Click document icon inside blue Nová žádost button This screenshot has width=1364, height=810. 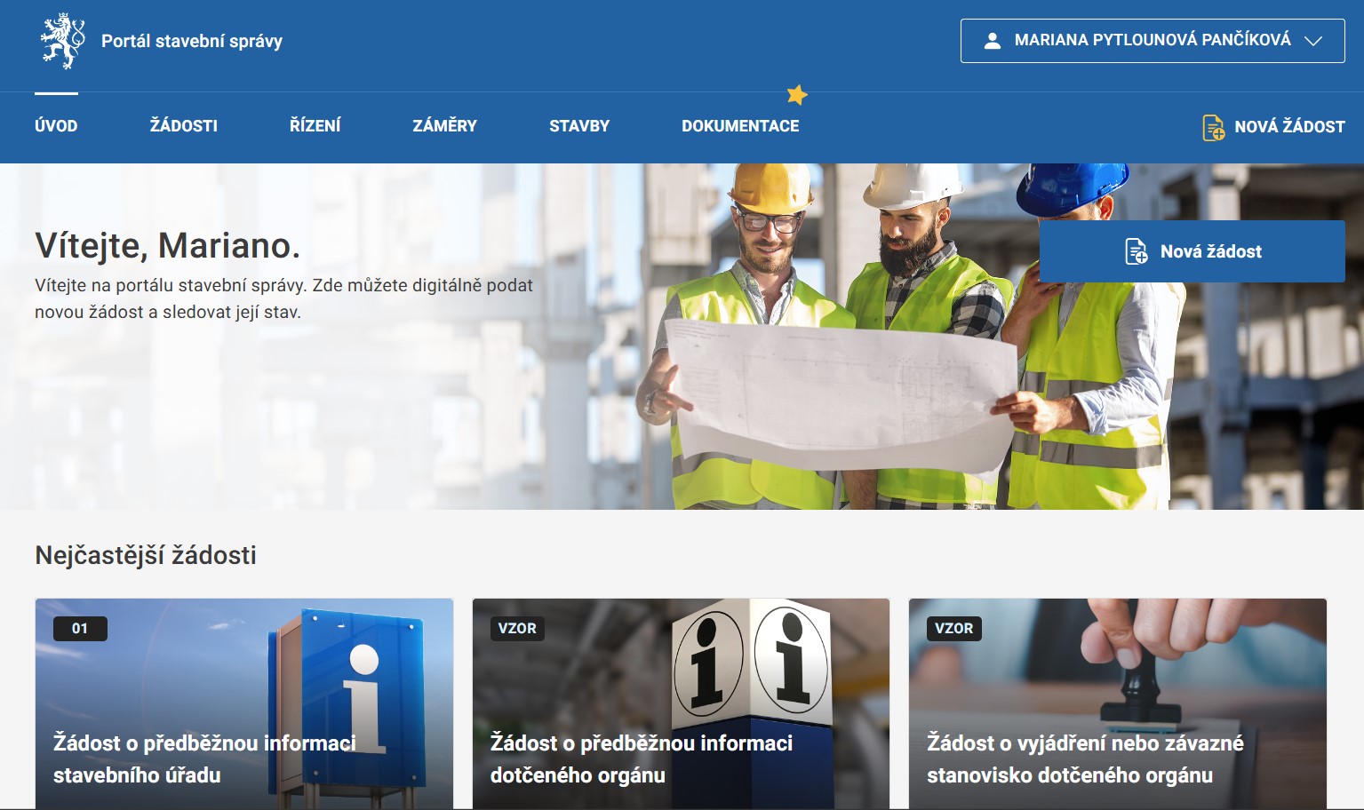click(x=1137, y=251)
